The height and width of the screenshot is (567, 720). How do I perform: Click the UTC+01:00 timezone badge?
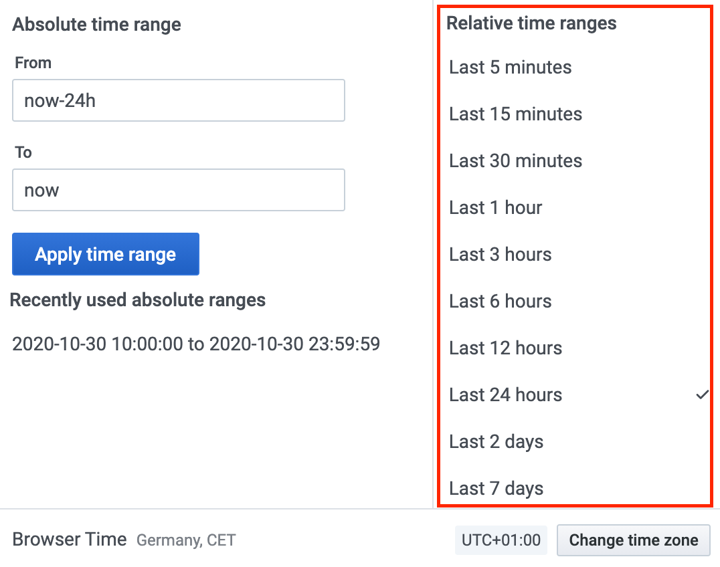pos(501,540)
